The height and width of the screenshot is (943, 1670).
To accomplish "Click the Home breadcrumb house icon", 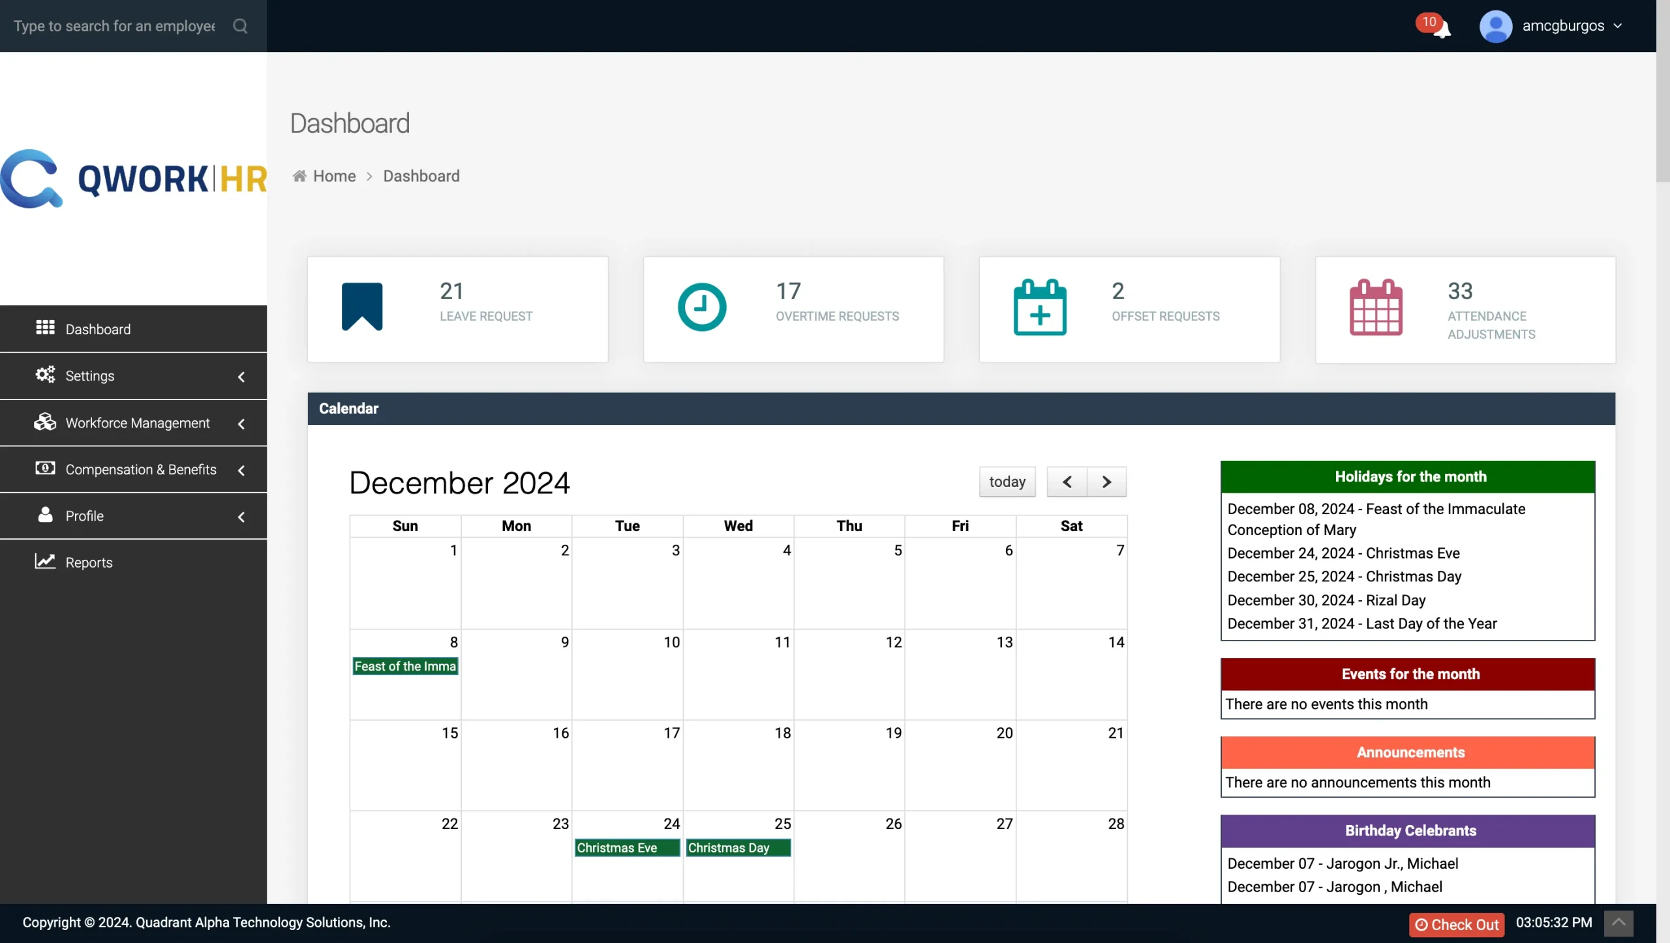I will (299, 176).
